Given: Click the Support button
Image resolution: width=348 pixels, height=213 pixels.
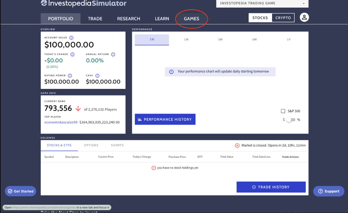Looking at the screenshot, I should point(329,191).
